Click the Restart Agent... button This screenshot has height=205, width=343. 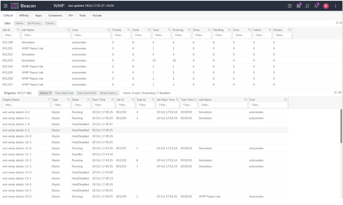tap(109, 93)
